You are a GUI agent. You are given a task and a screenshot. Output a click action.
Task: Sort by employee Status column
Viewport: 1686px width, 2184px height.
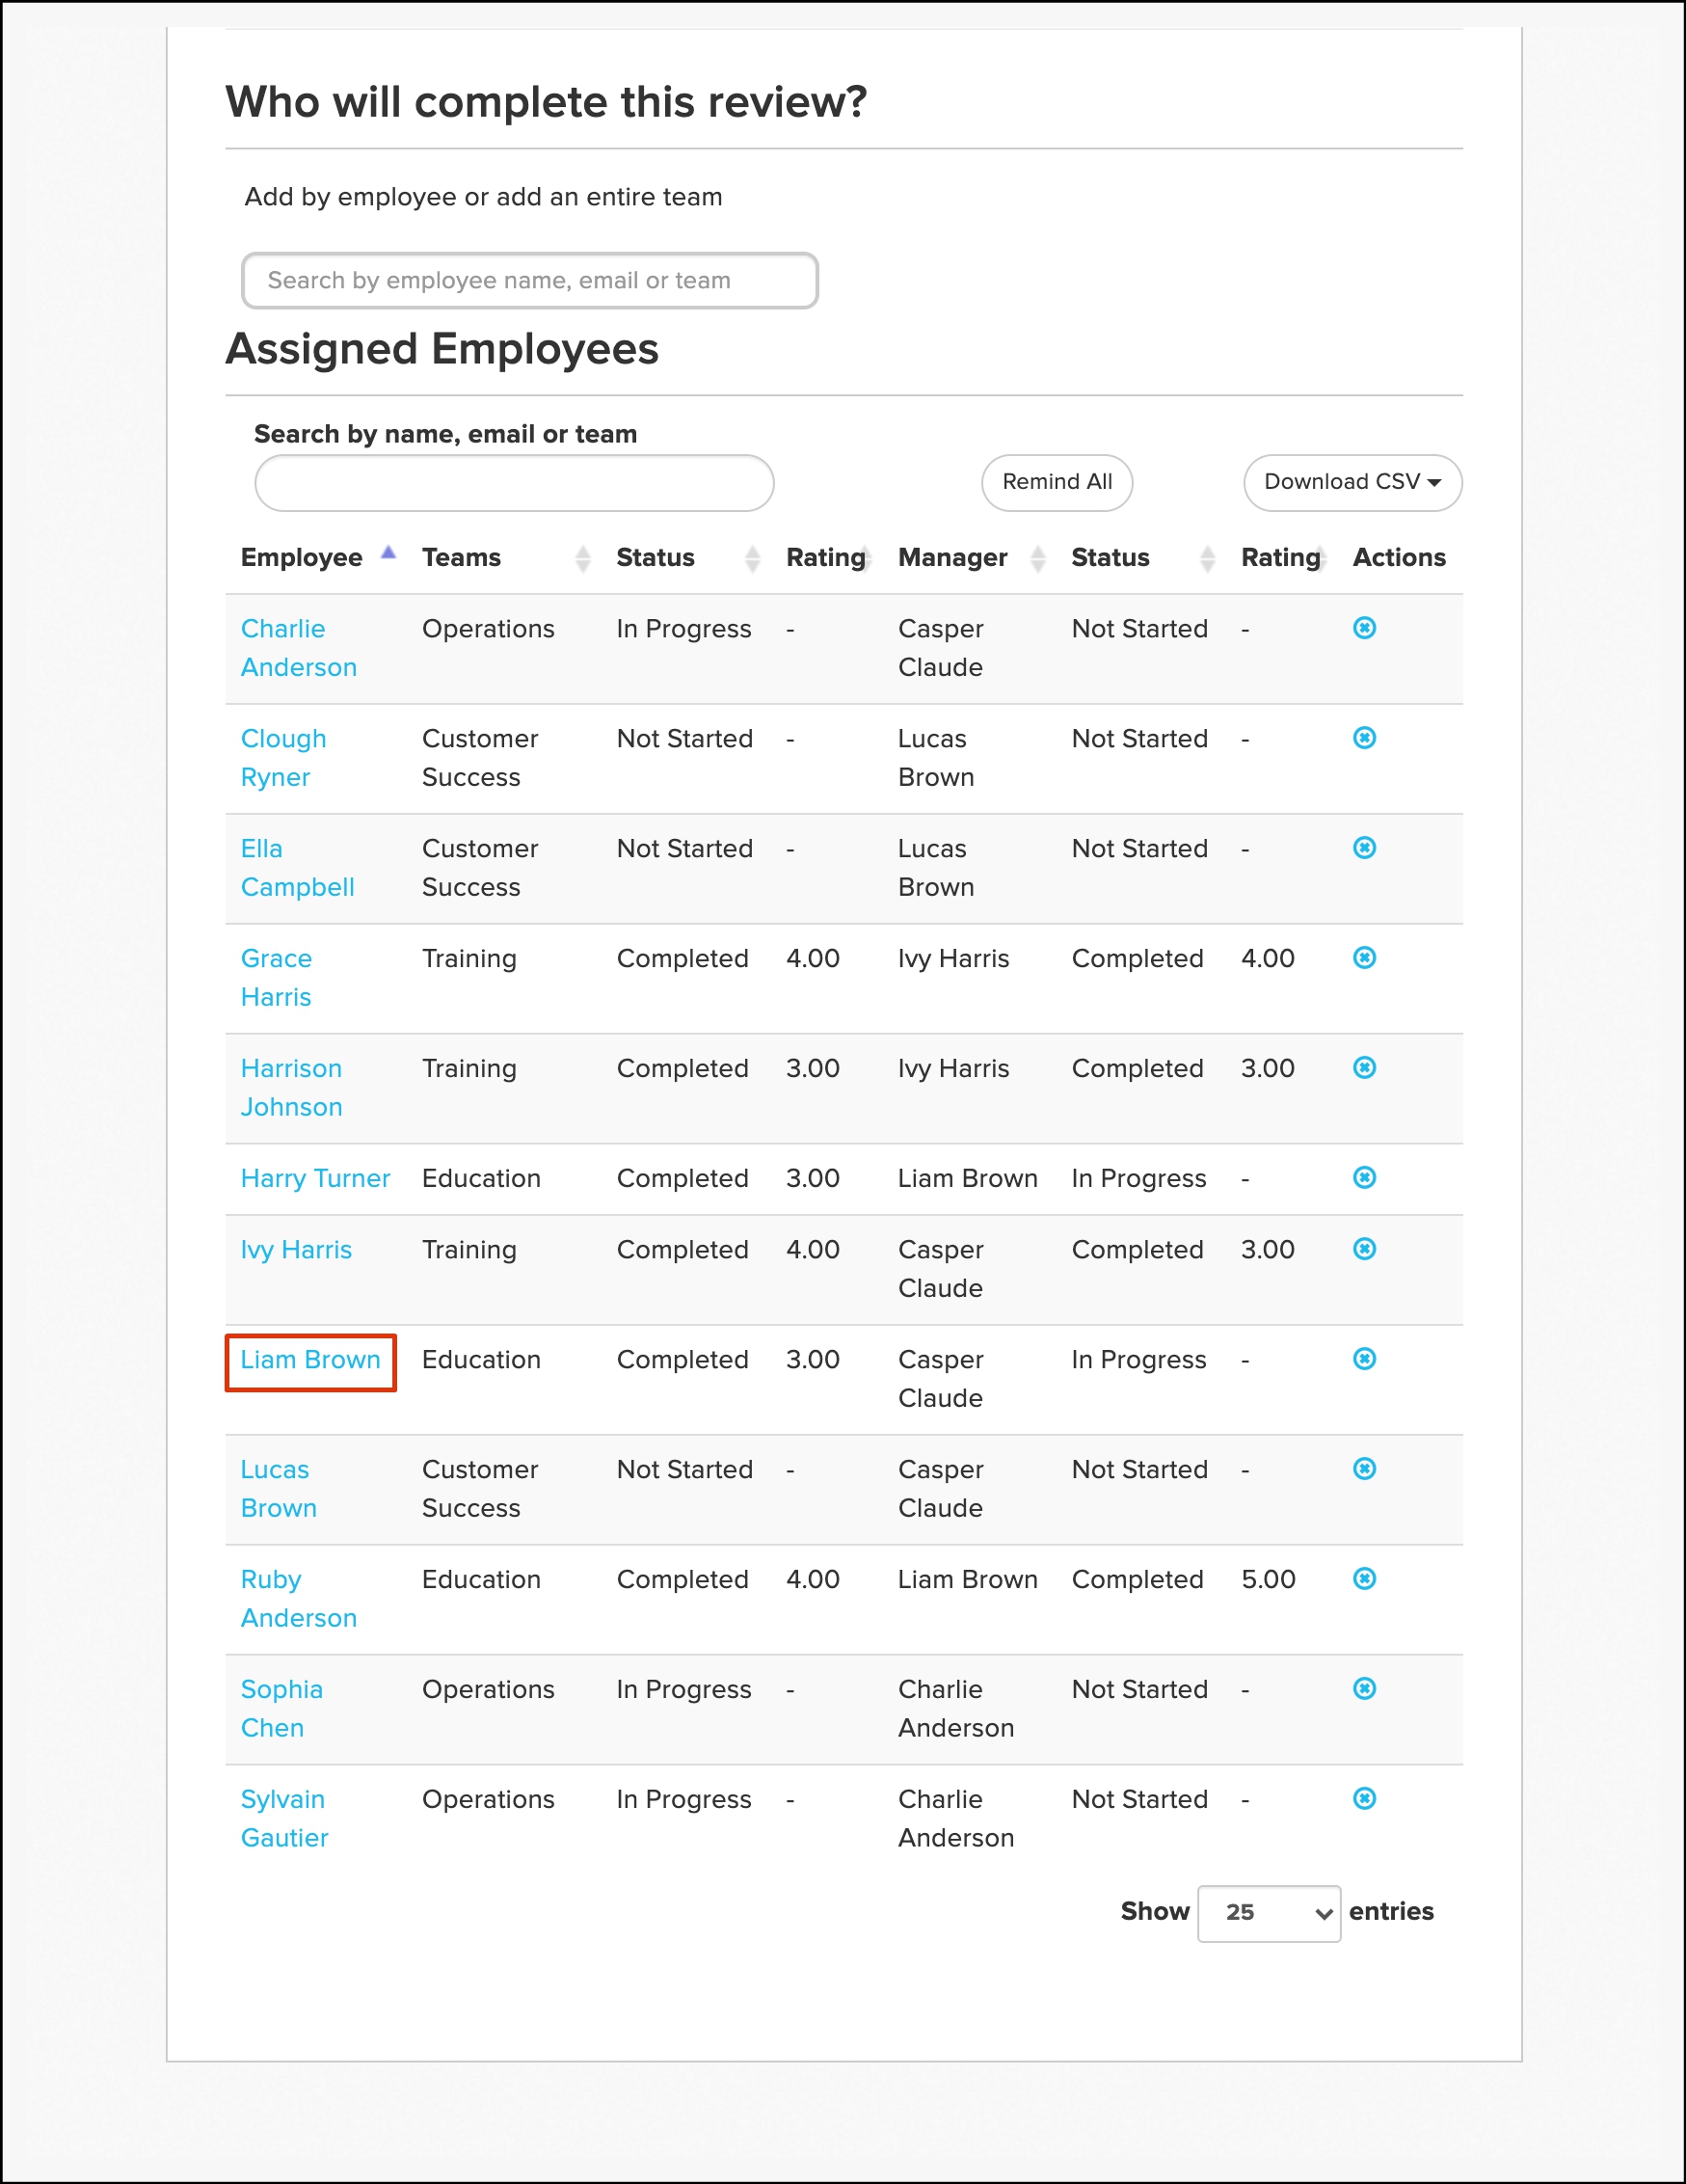pyautogui.click(x=688, y=557)
